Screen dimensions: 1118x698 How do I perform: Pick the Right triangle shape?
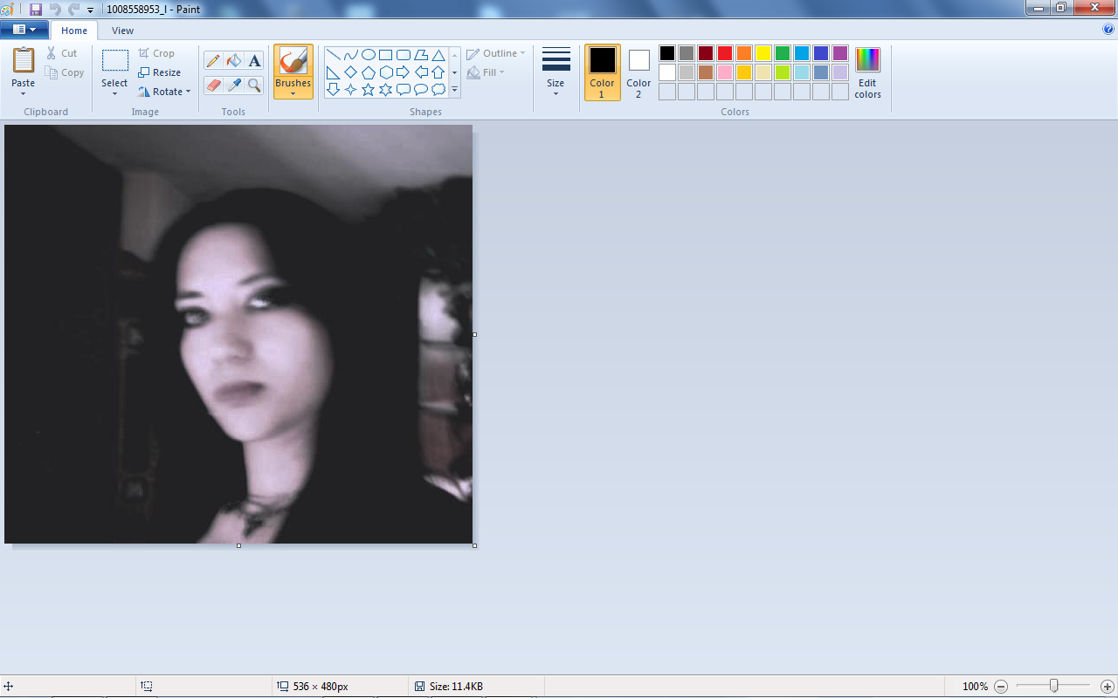pos(333,72)
